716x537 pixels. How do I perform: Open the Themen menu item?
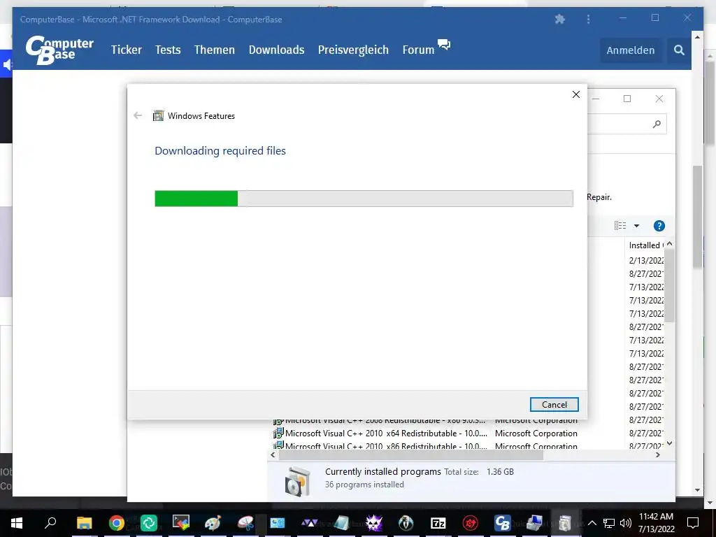point(214,50)
